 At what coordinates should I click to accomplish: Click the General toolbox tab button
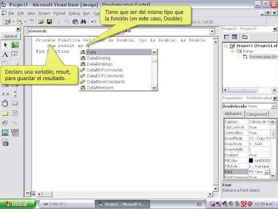click(x=10, y=36)
